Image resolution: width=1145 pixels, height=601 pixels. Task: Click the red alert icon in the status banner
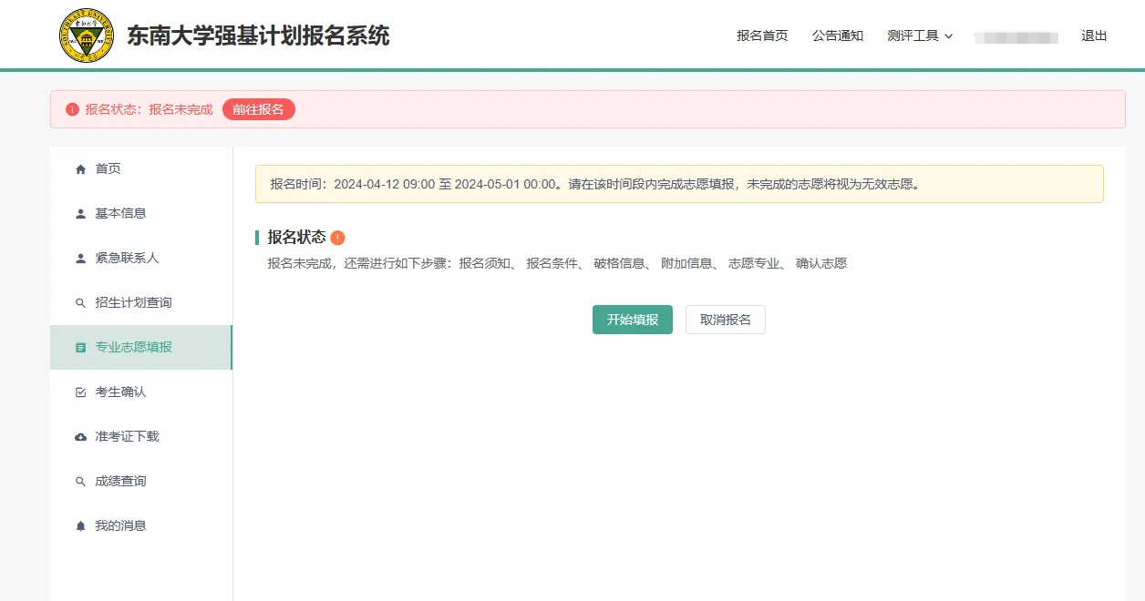coord(72,108)
